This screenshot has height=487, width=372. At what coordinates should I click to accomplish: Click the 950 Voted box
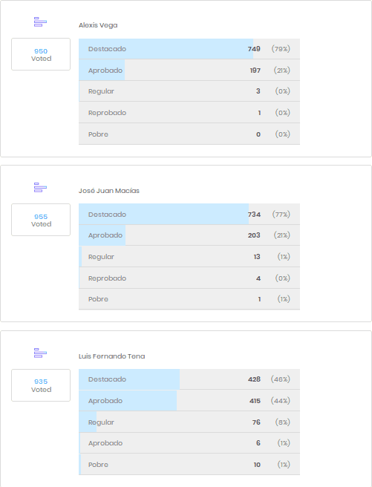pyautogui.click(x=41, y=54)
